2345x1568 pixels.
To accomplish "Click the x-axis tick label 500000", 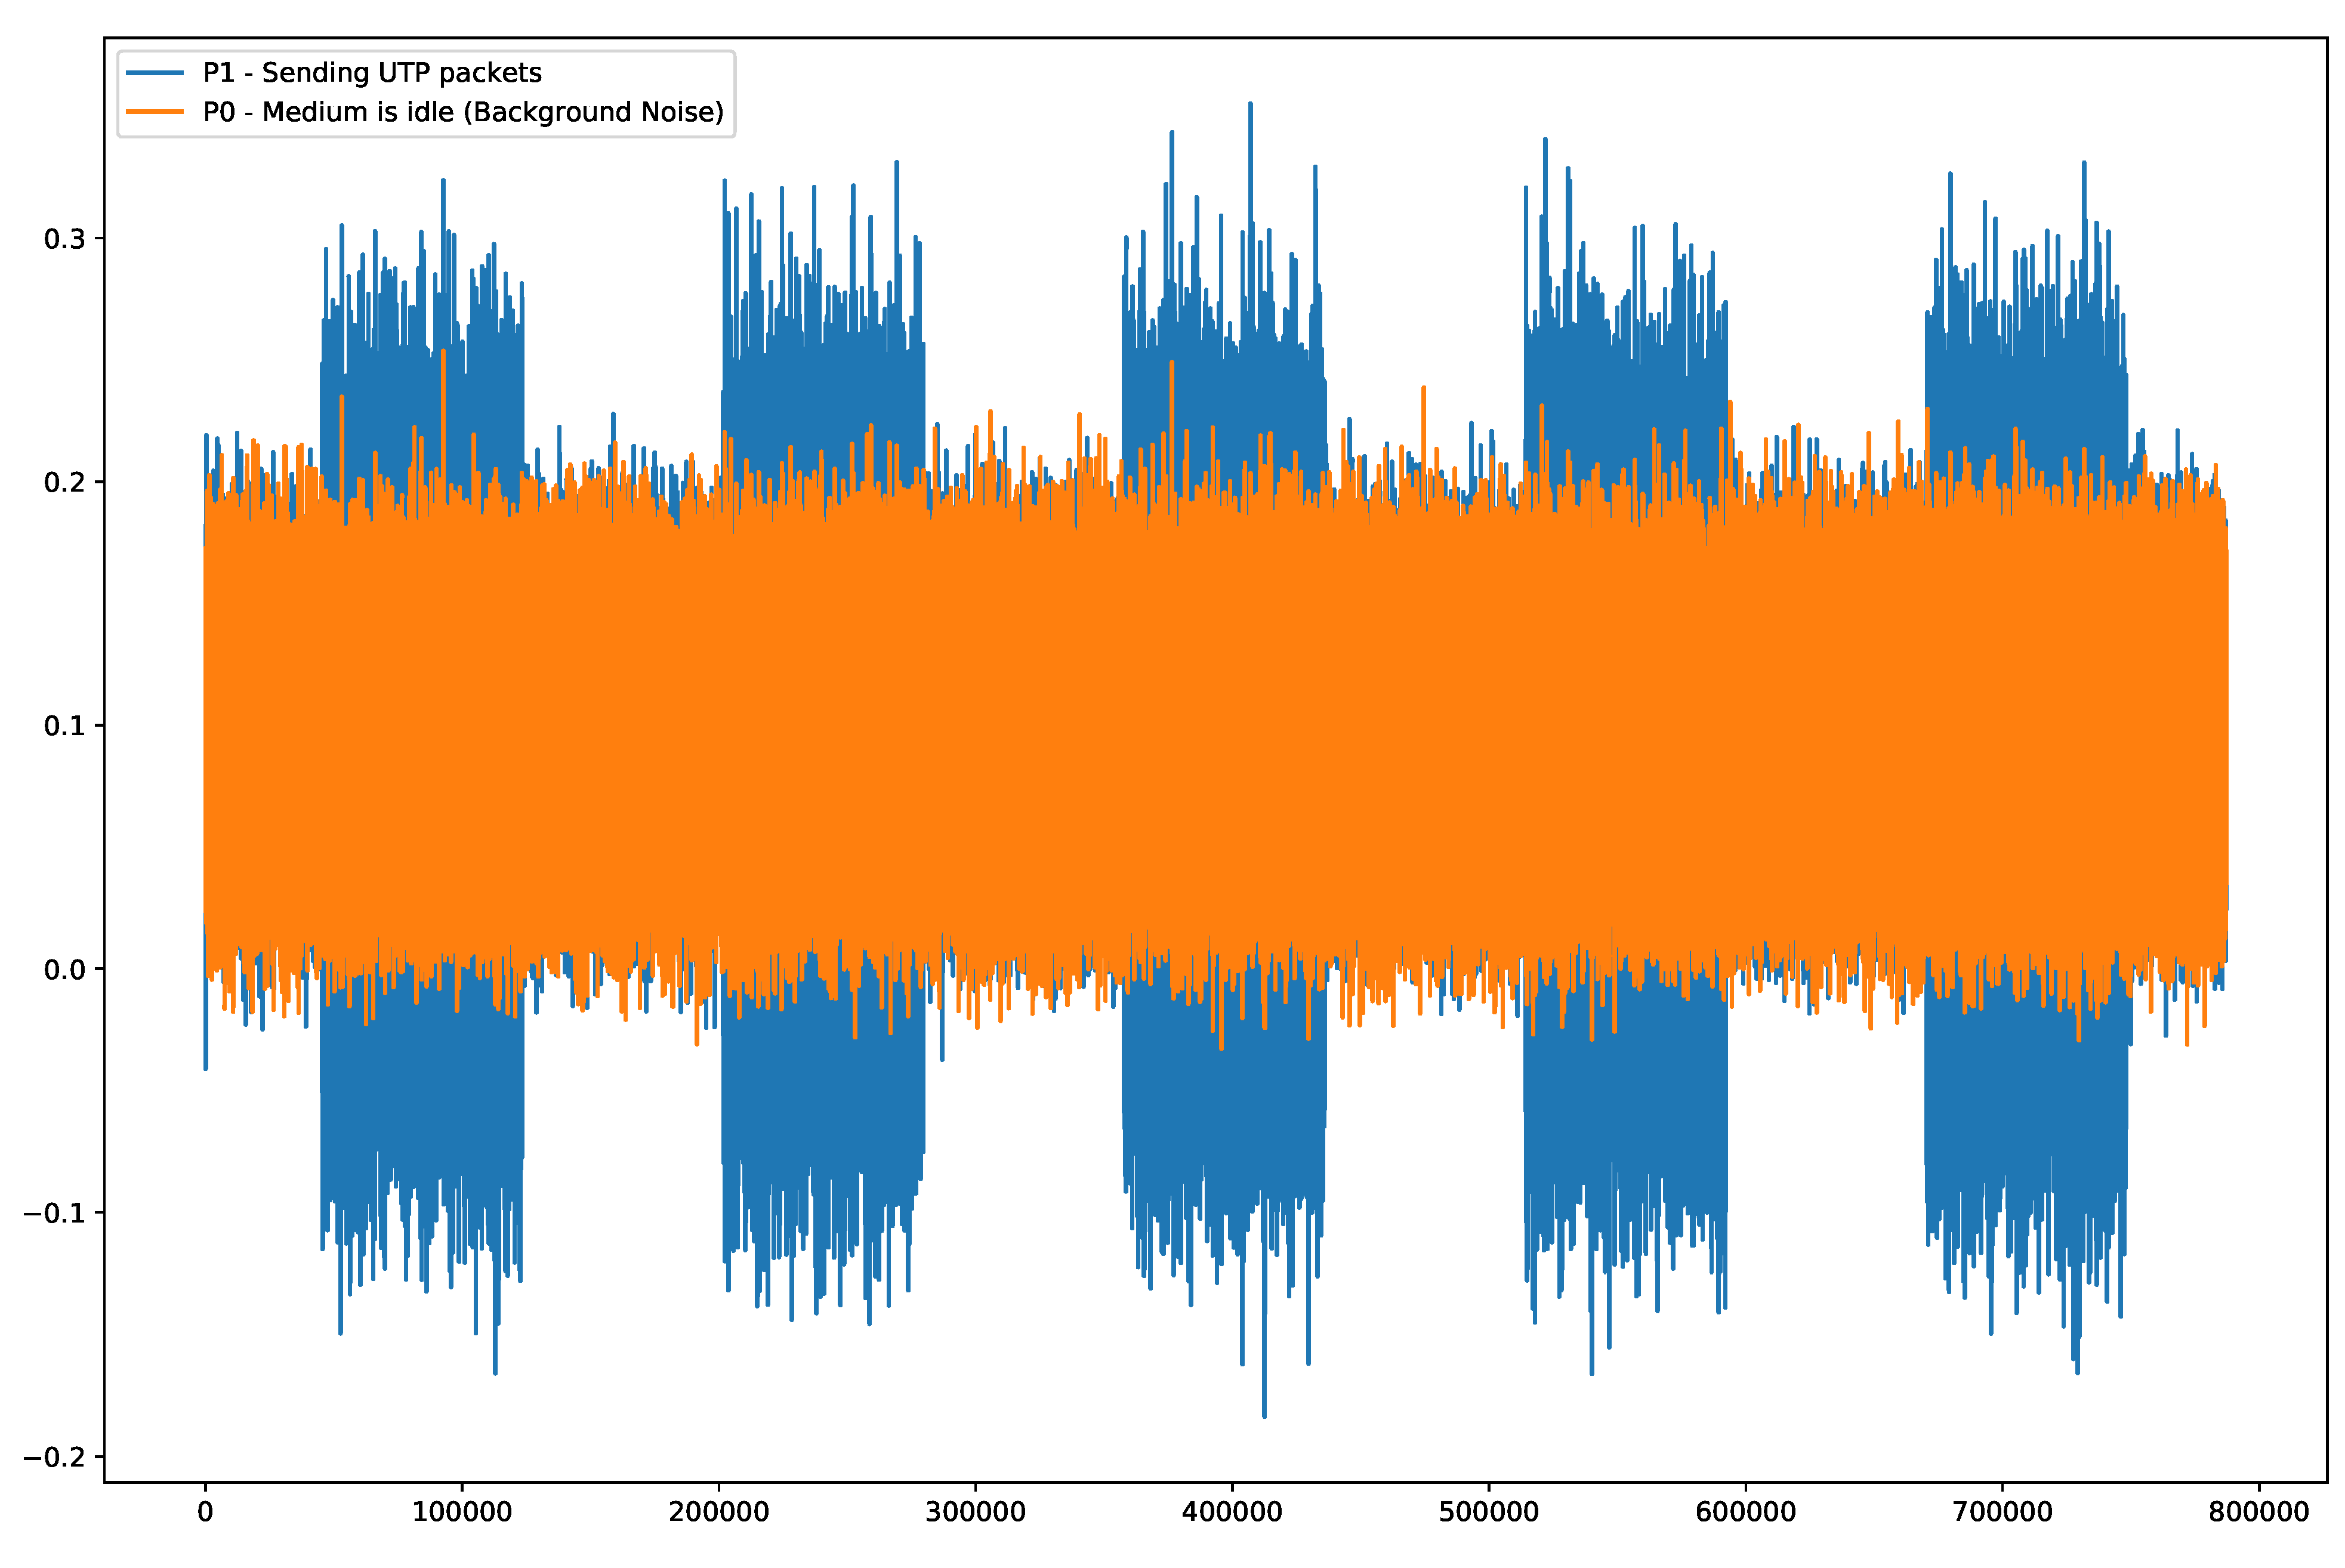I will (1488, 1512).
